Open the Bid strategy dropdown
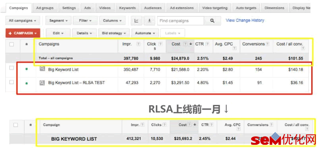318x148 pixels. pos(114,33)
